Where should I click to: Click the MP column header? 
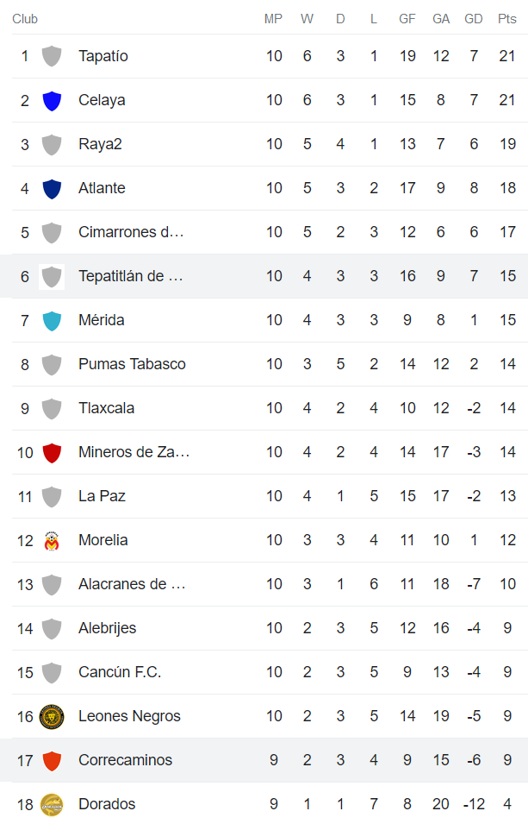(x=274, y=19)
